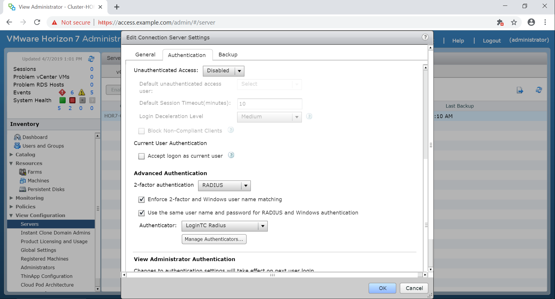Open Persistent Disks under Resources
Viewport: 555px width, 299px height.
pyautogui.click(x=46, y=189)
